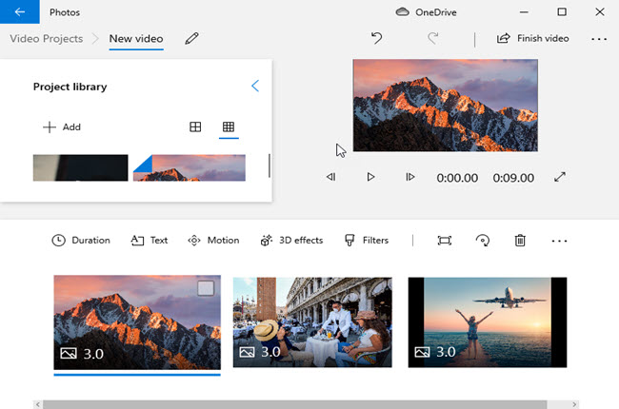Rename project with pencil icon

[x=192, y=39]
